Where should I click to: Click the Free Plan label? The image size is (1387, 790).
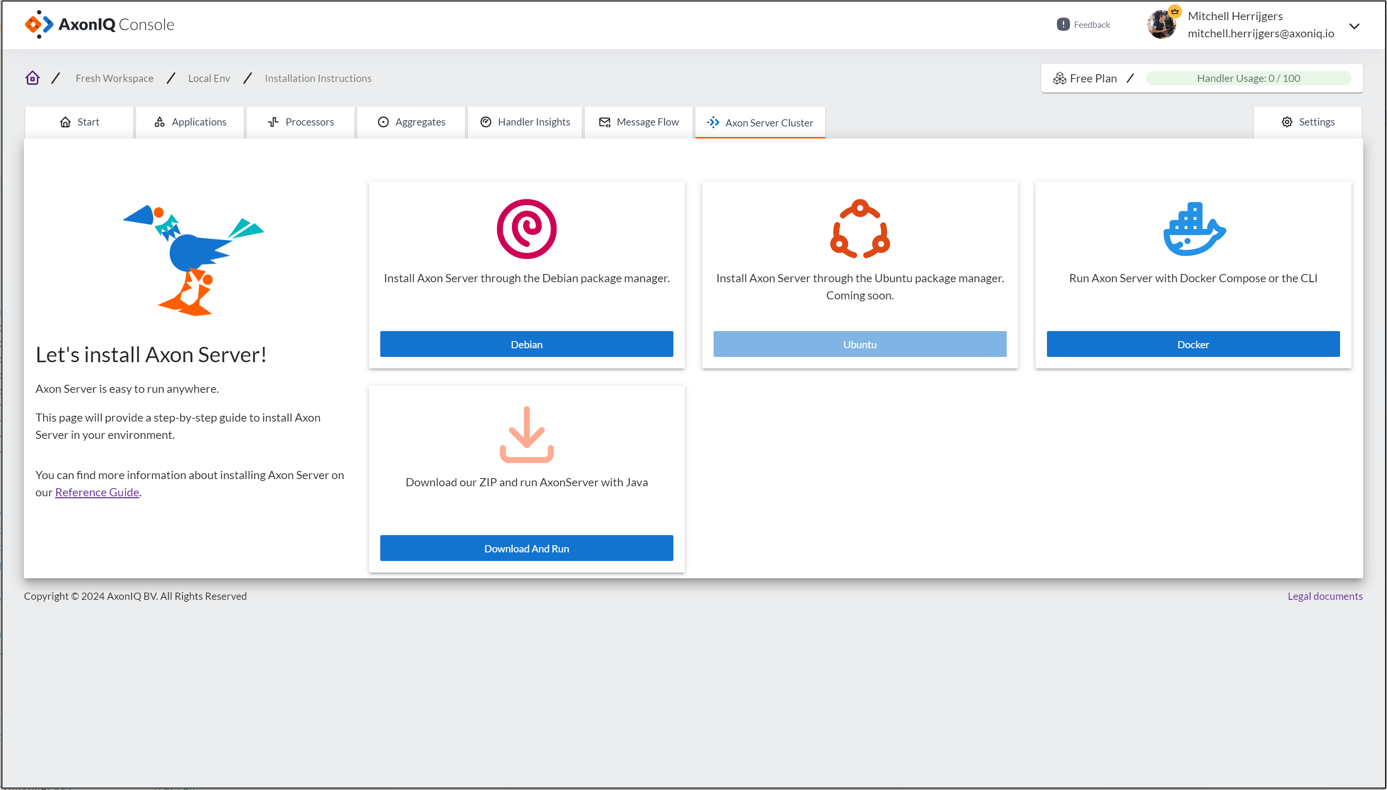point(1093,78)
